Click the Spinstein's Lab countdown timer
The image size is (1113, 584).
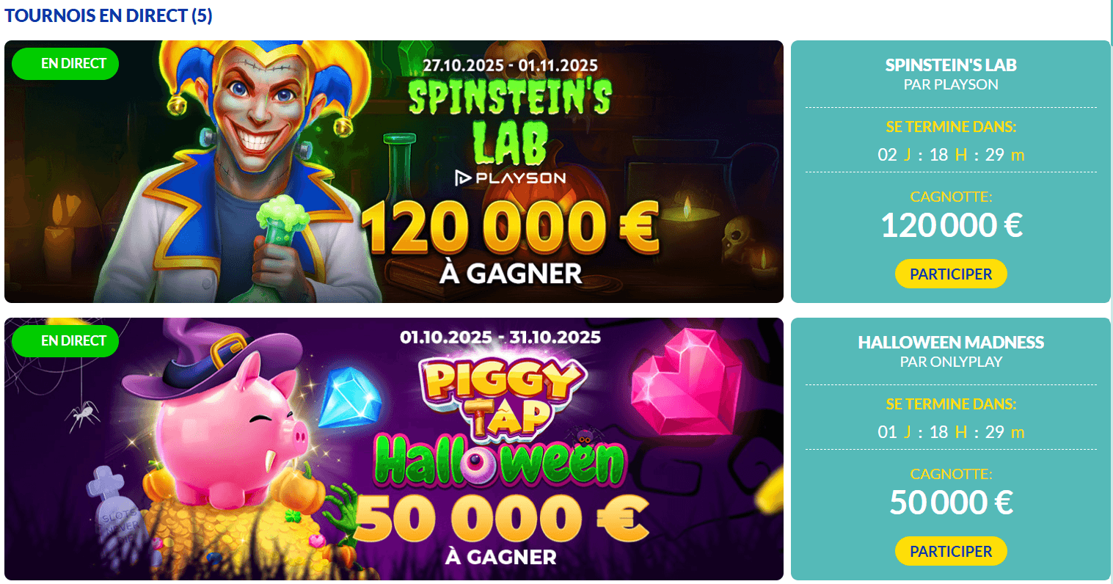click(x=951, y=155)
